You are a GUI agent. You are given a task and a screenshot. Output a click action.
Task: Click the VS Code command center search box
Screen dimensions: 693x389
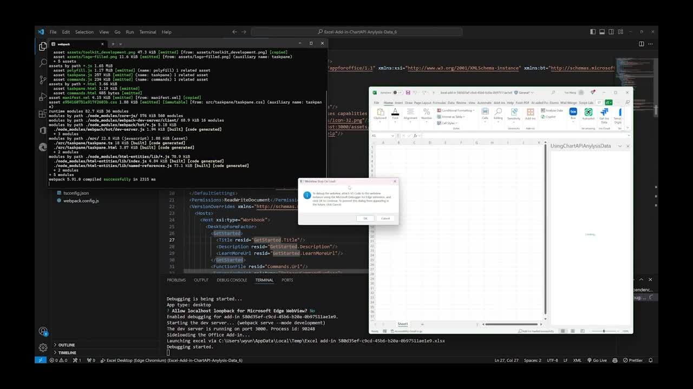[357, 32]
